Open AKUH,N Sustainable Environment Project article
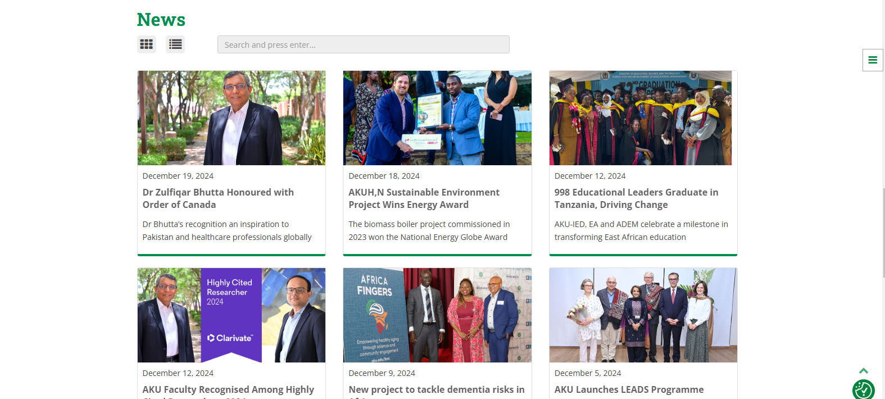 pyautogui.click(x=424, y=198)
